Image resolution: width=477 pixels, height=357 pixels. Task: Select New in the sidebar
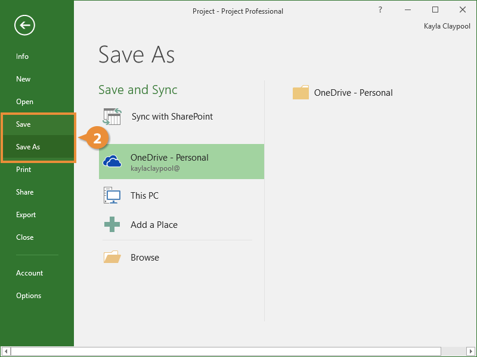(23, 79)
